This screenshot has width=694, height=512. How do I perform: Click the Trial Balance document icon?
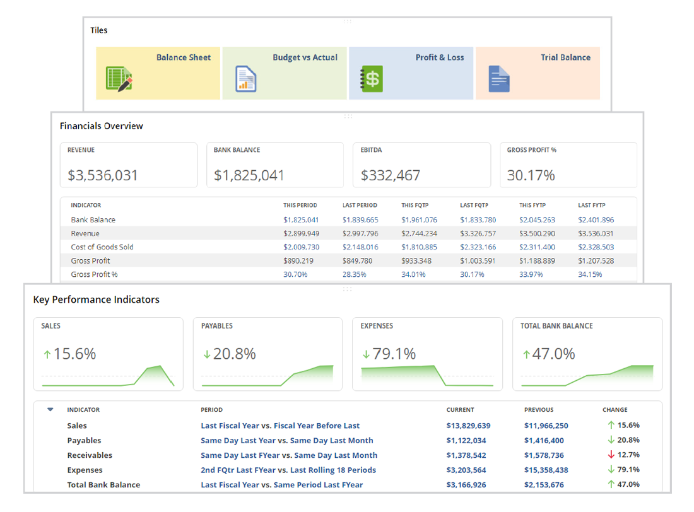pos(499,79)
